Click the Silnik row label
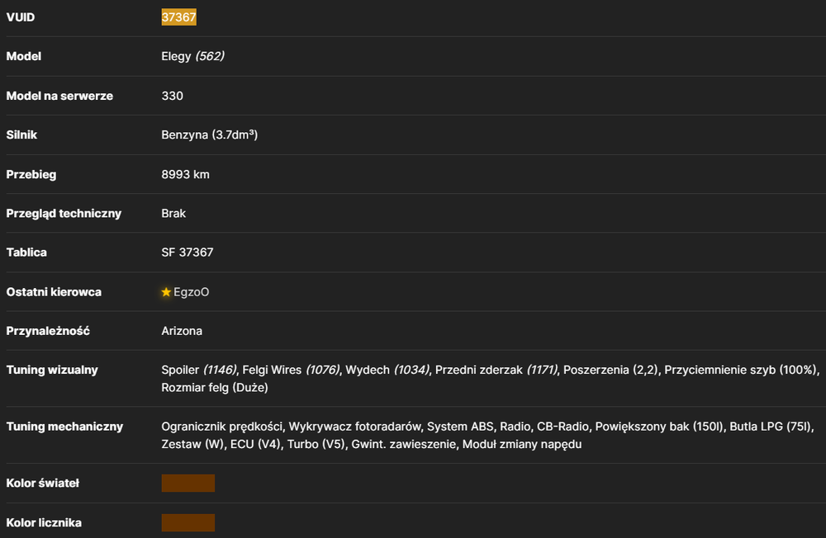The height and width of the screenshot is (538, 826). click(x=21, y=134)
